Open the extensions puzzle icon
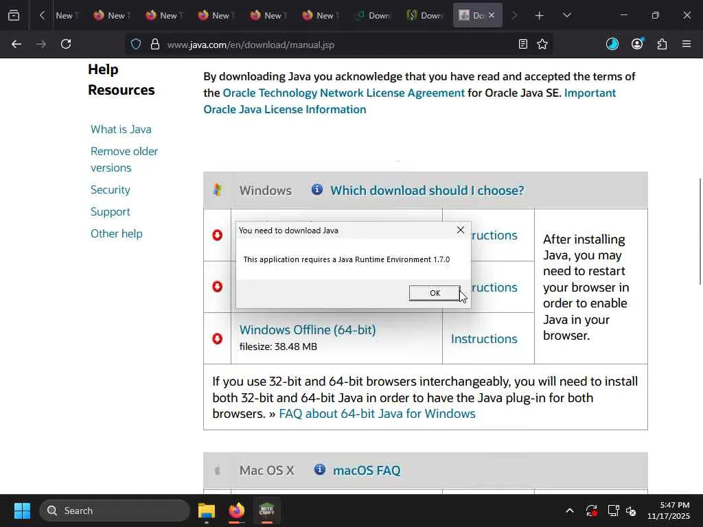The height and width of the screenshot is (527, 703). coord(662,44)
